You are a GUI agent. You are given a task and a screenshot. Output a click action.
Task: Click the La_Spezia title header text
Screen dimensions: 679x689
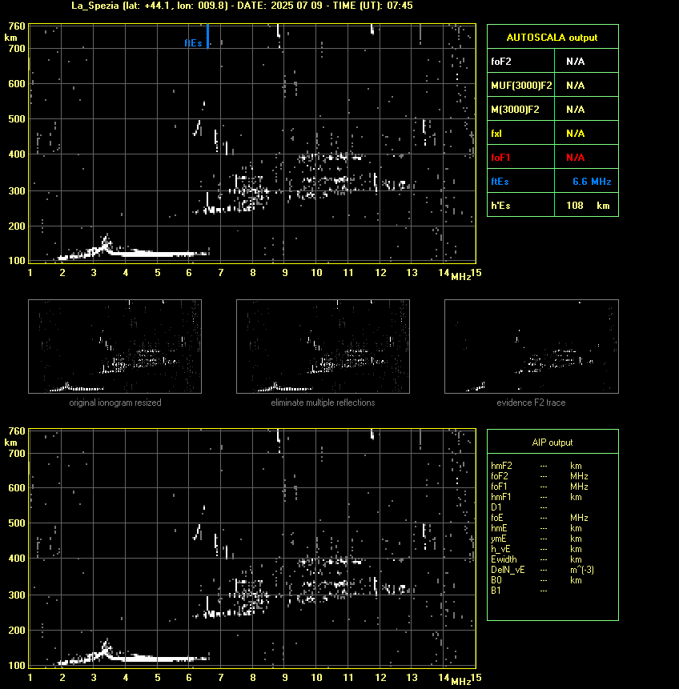click(242, 6)
